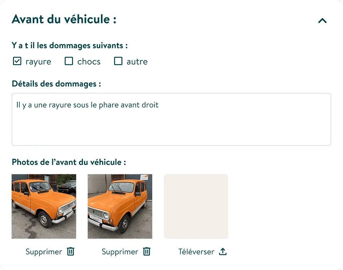This screenshot has width=343, height=270.
Task: Check the autre damage option
Action: (118, 61)
